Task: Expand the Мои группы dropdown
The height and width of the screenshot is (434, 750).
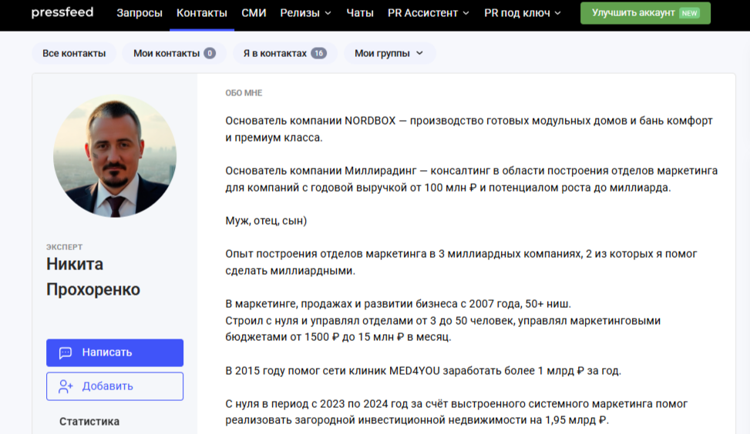Action: tap(388, 53)
